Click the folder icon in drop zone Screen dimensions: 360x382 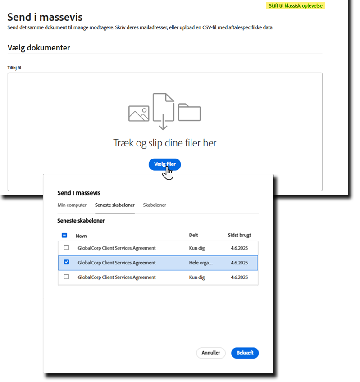pyautogui.click(x=189, y=112)
